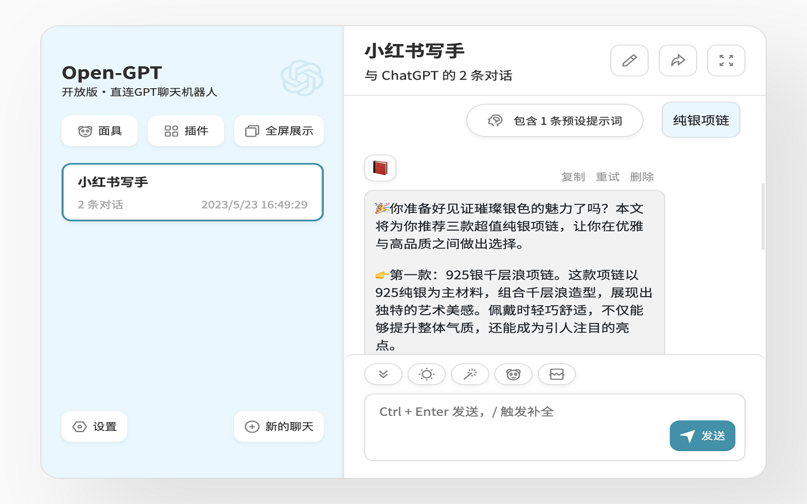Click the red book avatar icon
Viewport: 807px width, 504px height.
point(380,168)
